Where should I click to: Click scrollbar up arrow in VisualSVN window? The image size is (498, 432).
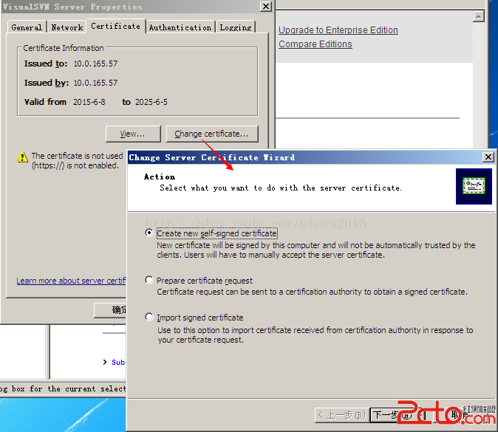tap(478, 16)
